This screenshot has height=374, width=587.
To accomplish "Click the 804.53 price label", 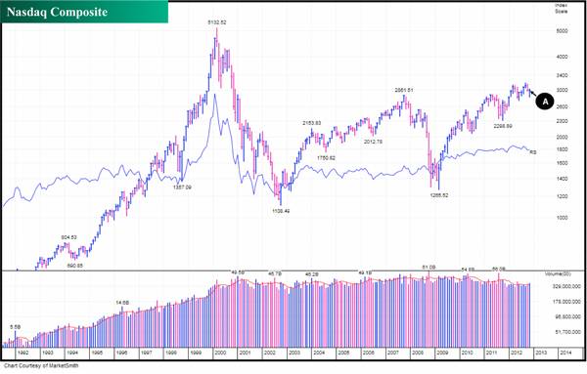I will 68,237.
